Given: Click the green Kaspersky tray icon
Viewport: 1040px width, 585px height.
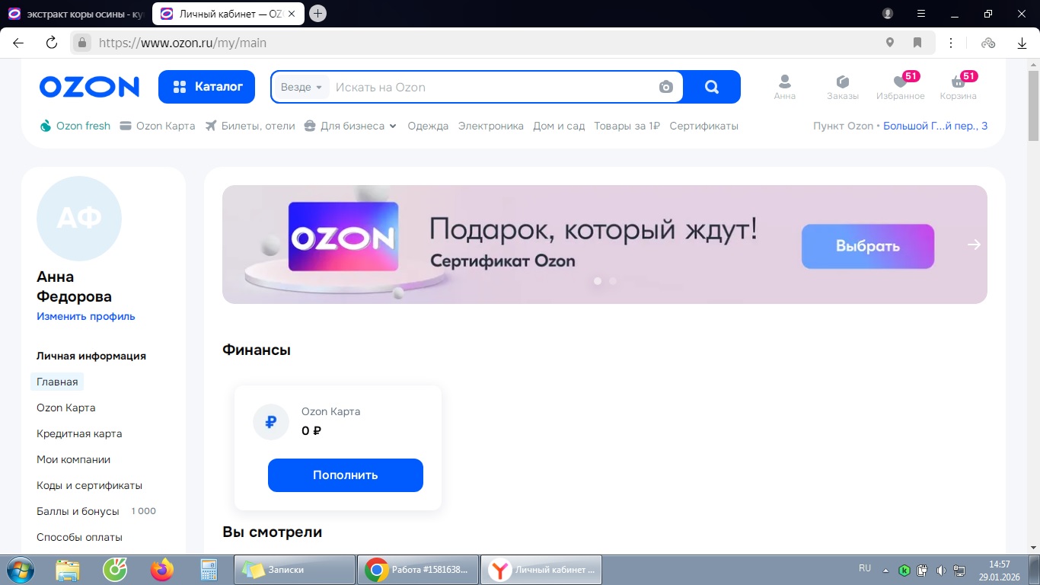Looking at the screenshot, I should point(904,570).
